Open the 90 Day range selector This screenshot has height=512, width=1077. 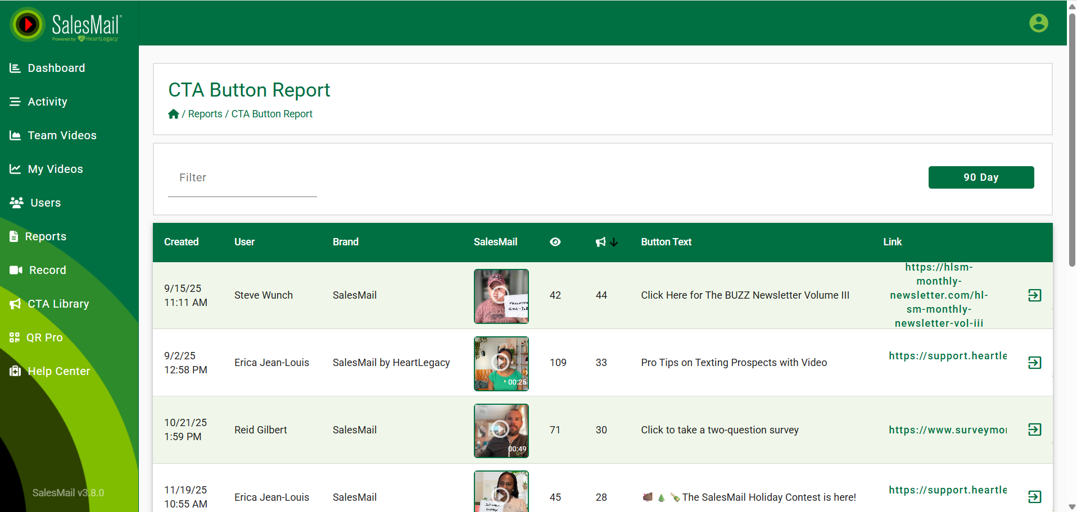pyautogui.click(x=980, y=177)
